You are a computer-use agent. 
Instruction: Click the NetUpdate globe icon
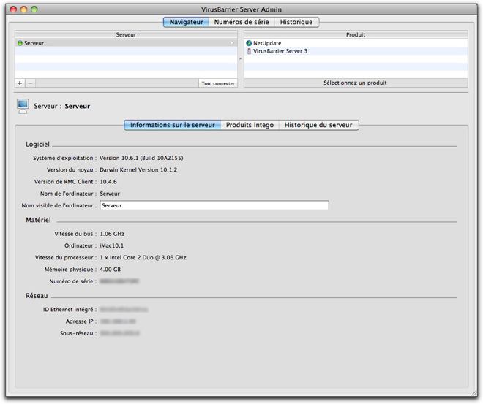[x=249, y=43]
